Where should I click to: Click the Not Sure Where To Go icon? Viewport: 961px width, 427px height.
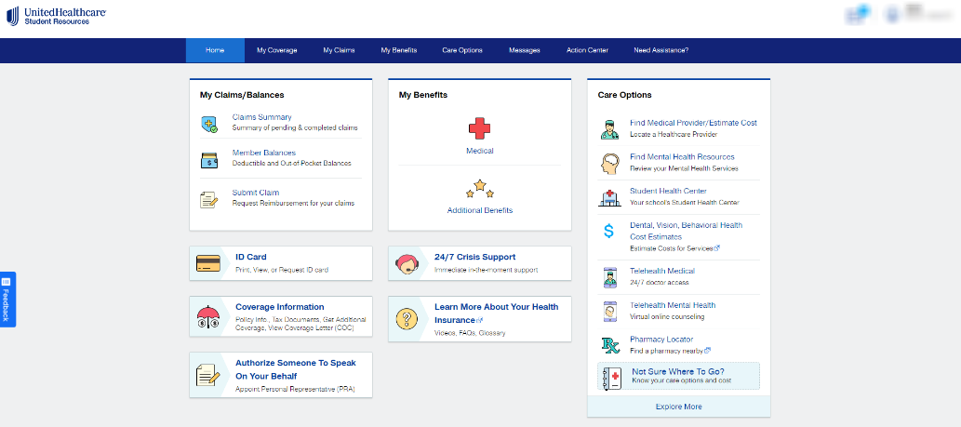[x=612, y=378]
